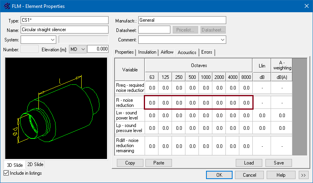The height and width of the screenshot is (183, 313).
Task: Click the R - noise reduction row label
Action: [x=130, y=103]
